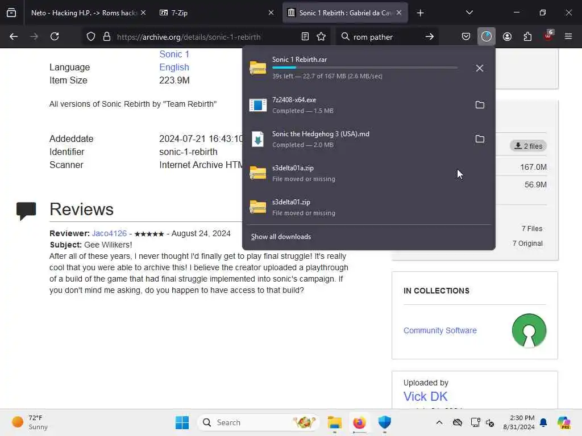The height and width of the screenshot is (436, 582).
Task: Select the 167.0M file size entry
Action: point(533,167)
